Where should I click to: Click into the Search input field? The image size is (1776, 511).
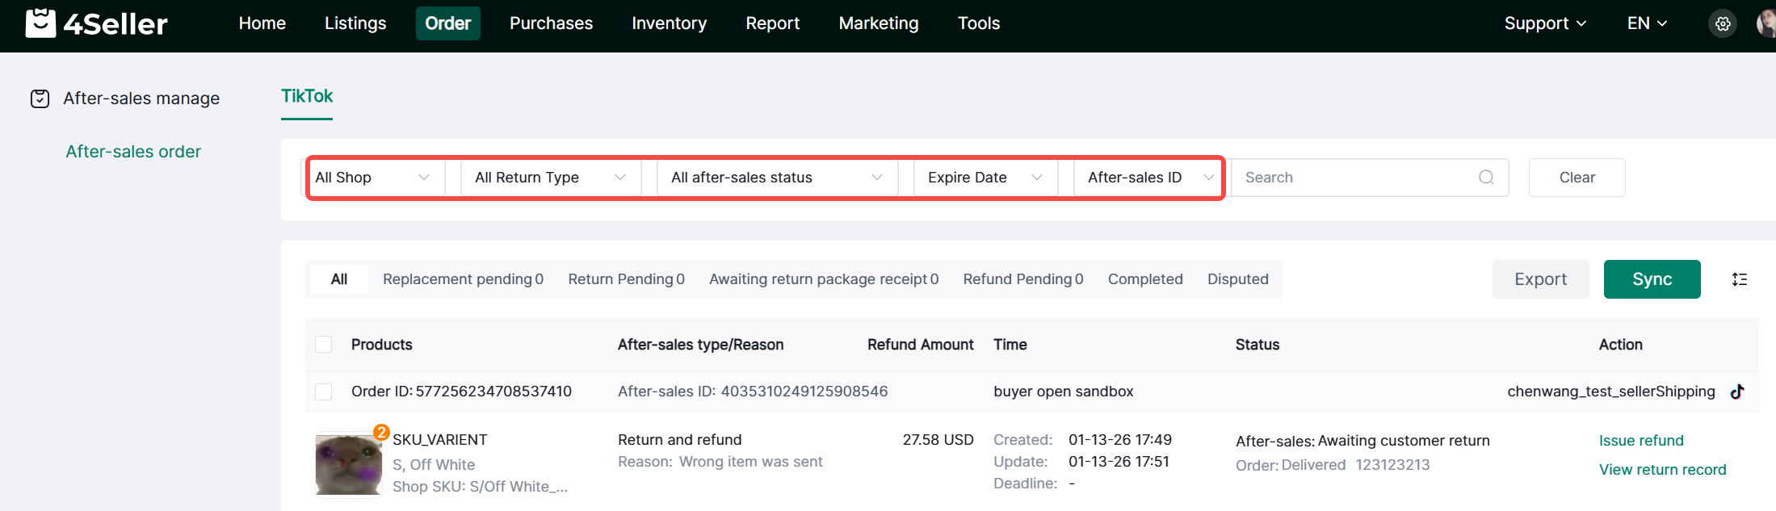pyautogui.click(x=1357, y=178)
